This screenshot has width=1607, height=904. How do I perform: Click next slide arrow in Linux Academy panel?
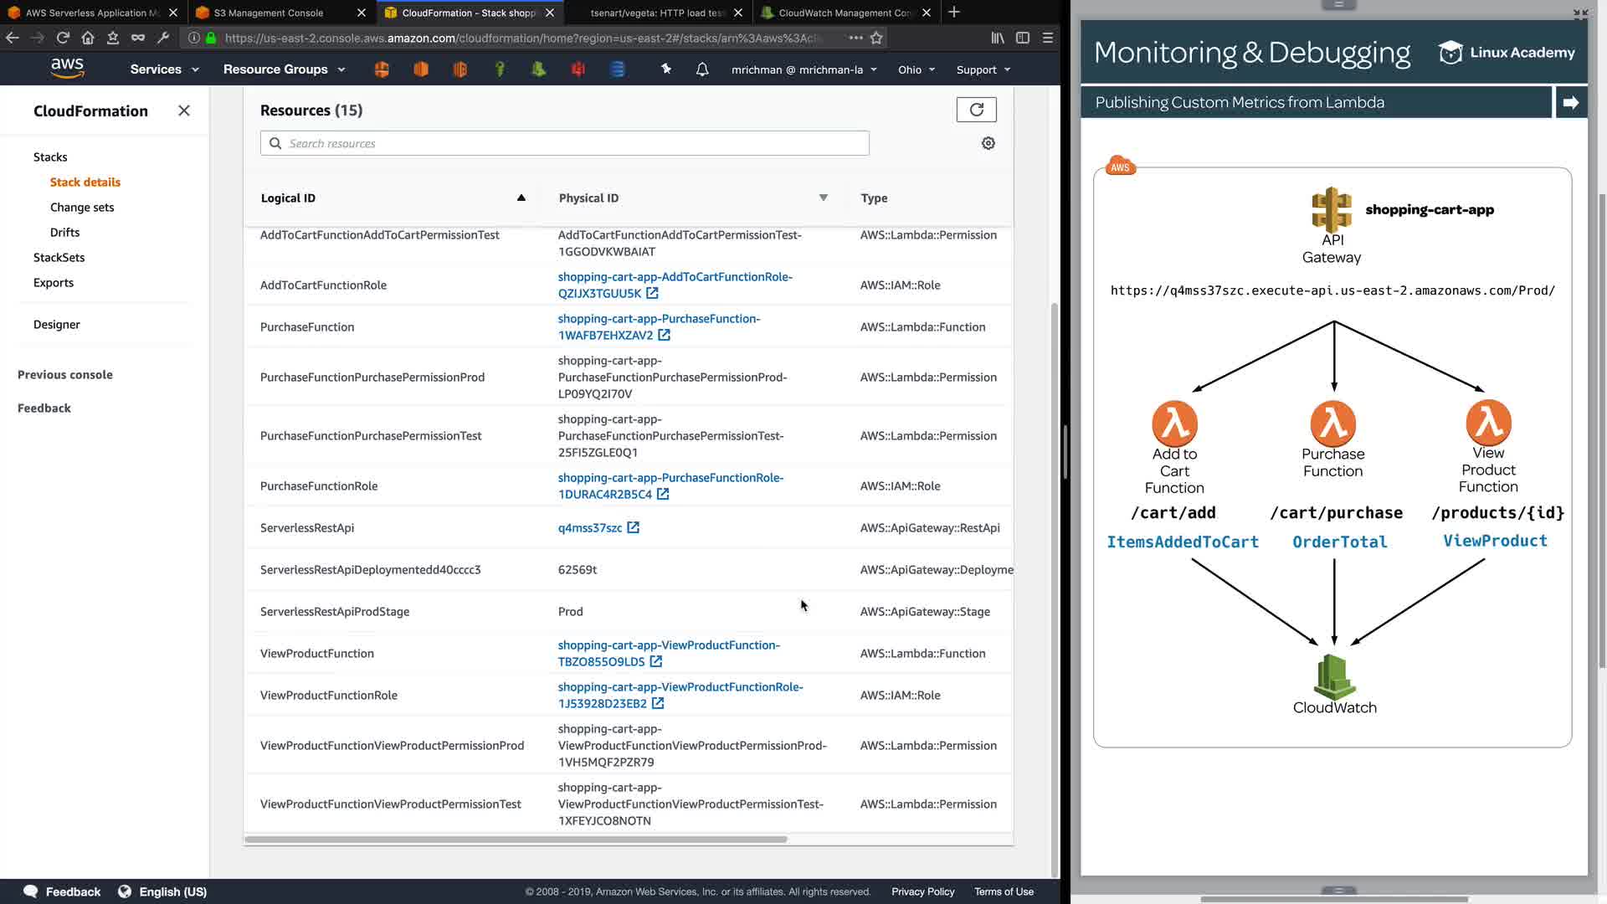[x=1570, y=102]
